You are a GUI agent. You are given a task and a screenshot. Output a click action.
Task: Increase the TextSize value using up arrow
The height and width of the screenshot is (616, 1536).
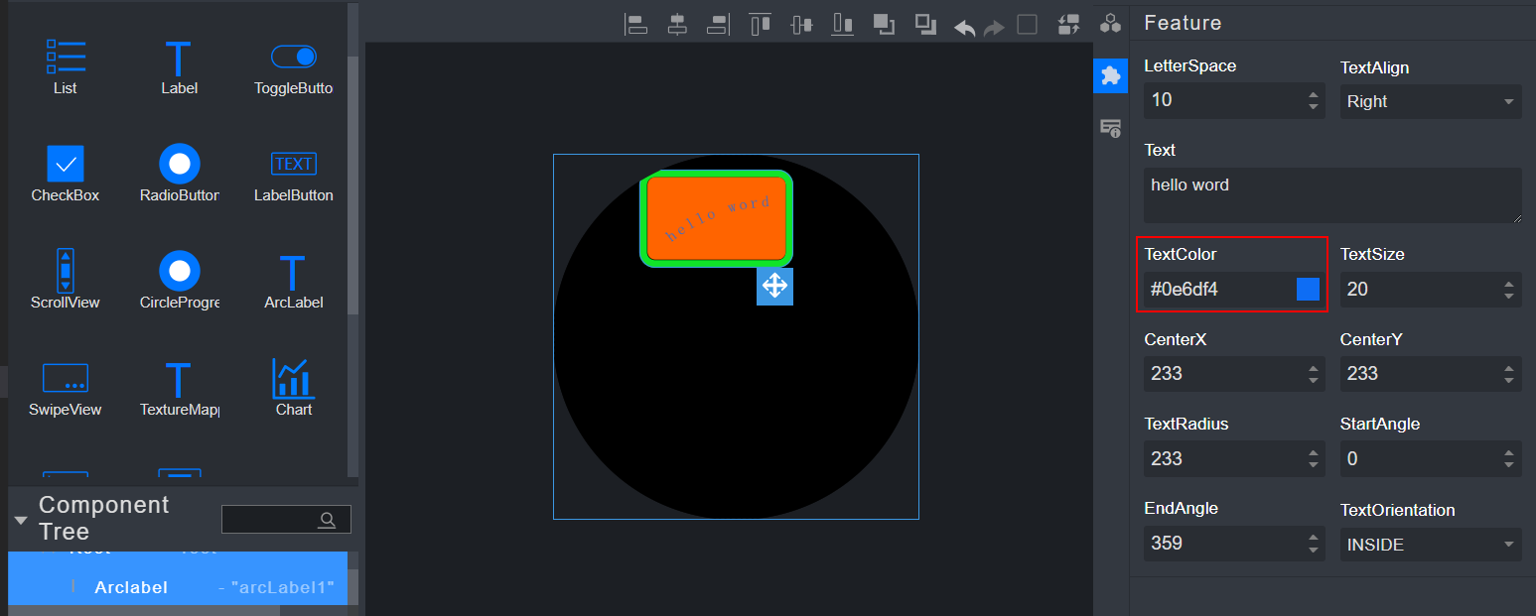[x=1509, y=284]
